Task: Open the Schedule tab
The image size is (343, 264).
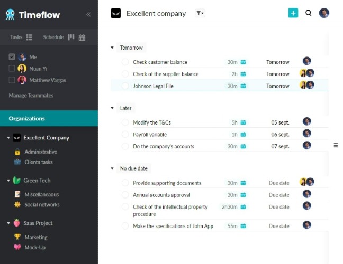Action: coord(53,37)
